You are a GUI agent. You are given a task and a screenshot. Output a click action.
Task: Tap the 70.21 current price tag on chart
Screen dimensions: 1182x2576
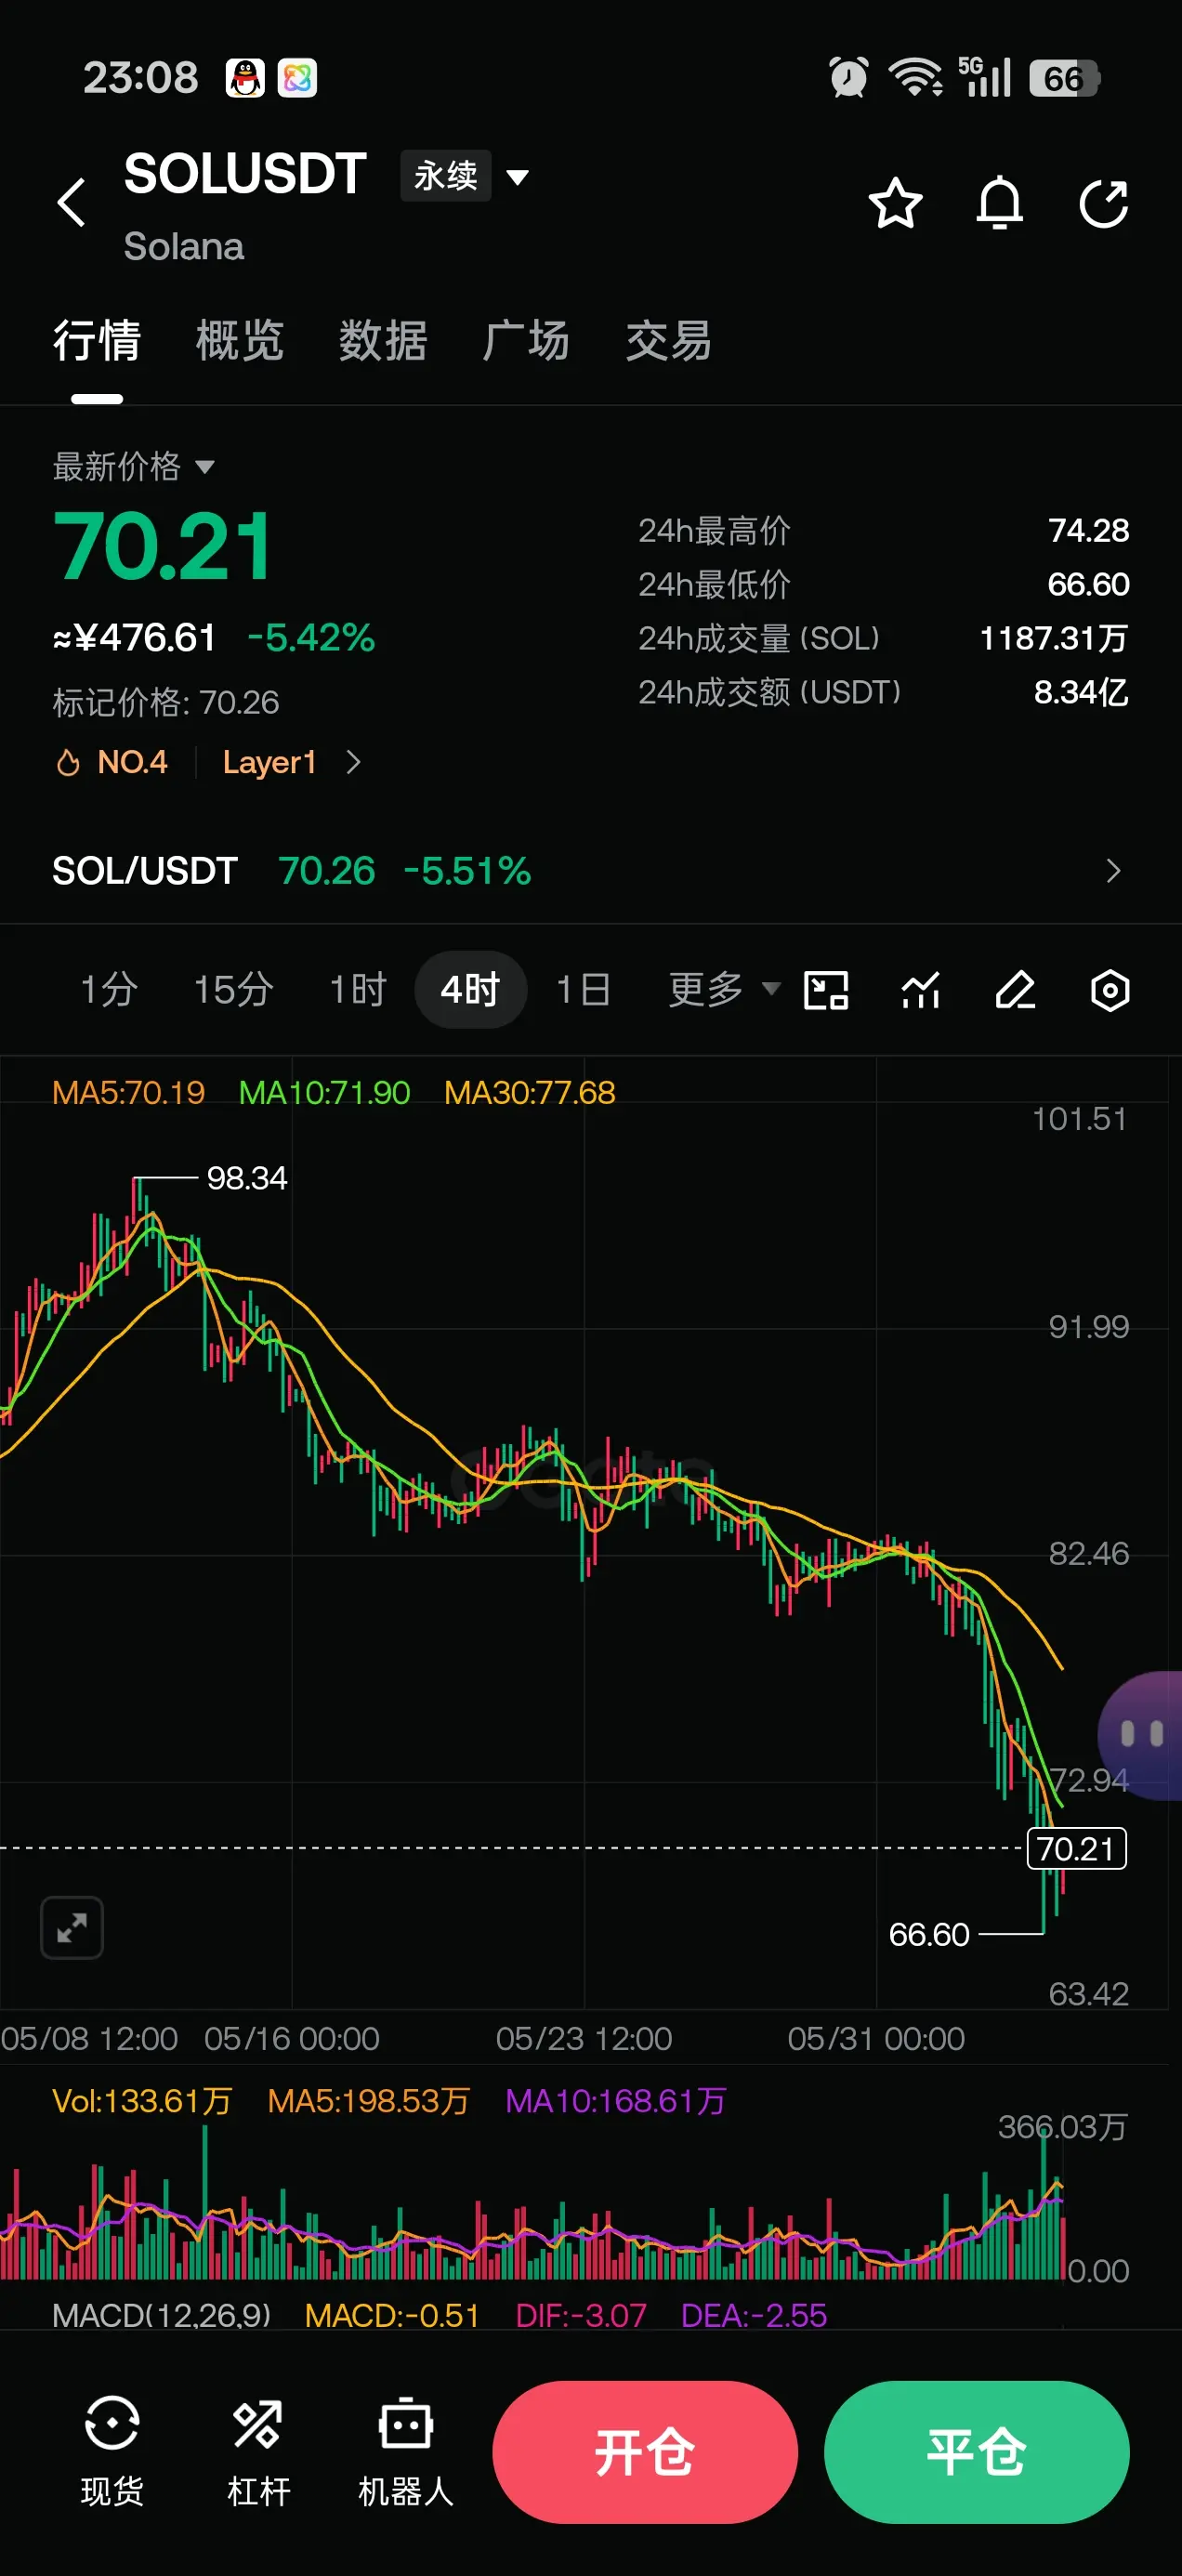click(1076, 1848)
